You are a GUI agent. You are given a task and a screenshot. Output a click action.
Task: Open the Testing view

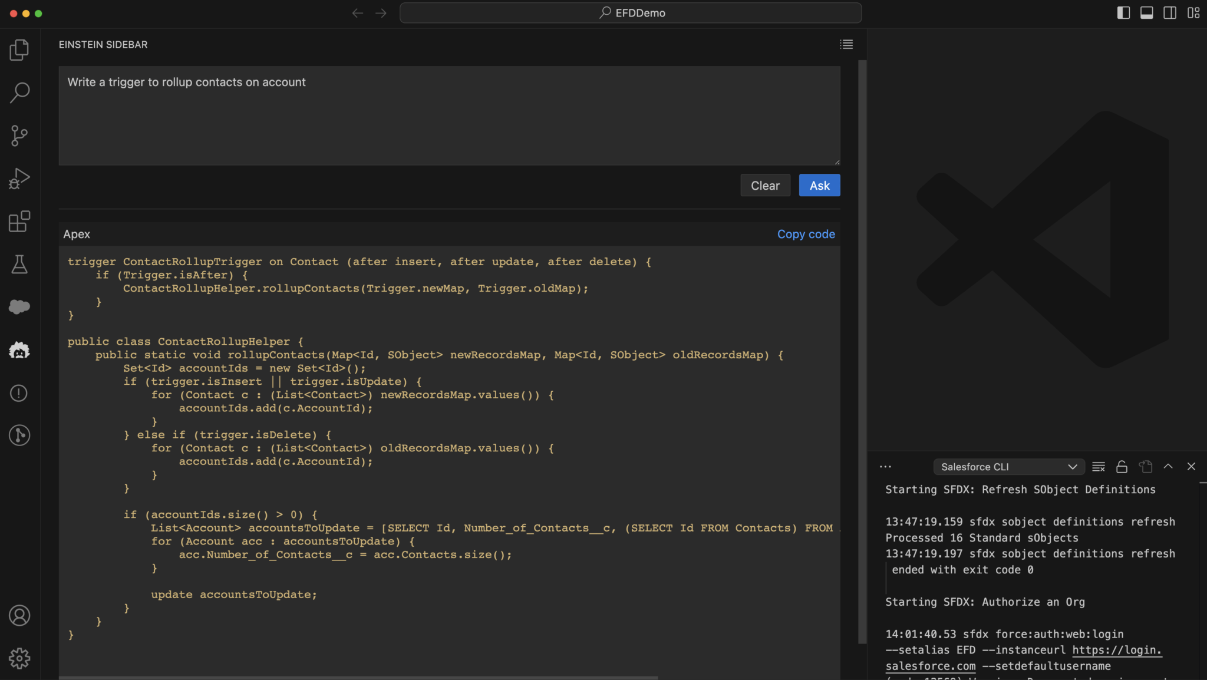tap(19, 265)
